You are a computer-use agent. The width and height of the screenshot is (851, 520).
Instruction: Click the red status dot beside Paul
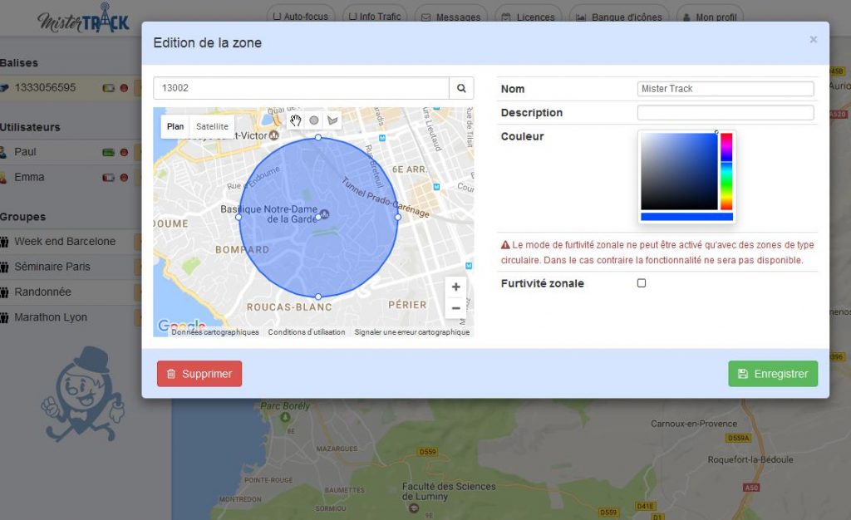[x=124, y=152]
